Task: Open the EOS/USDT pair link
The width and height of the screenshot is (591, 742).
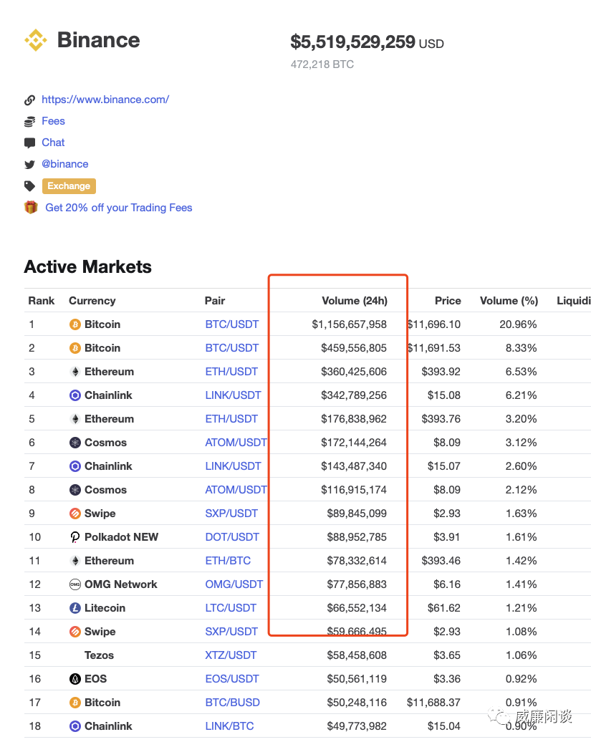Action: tap(232, 679)
